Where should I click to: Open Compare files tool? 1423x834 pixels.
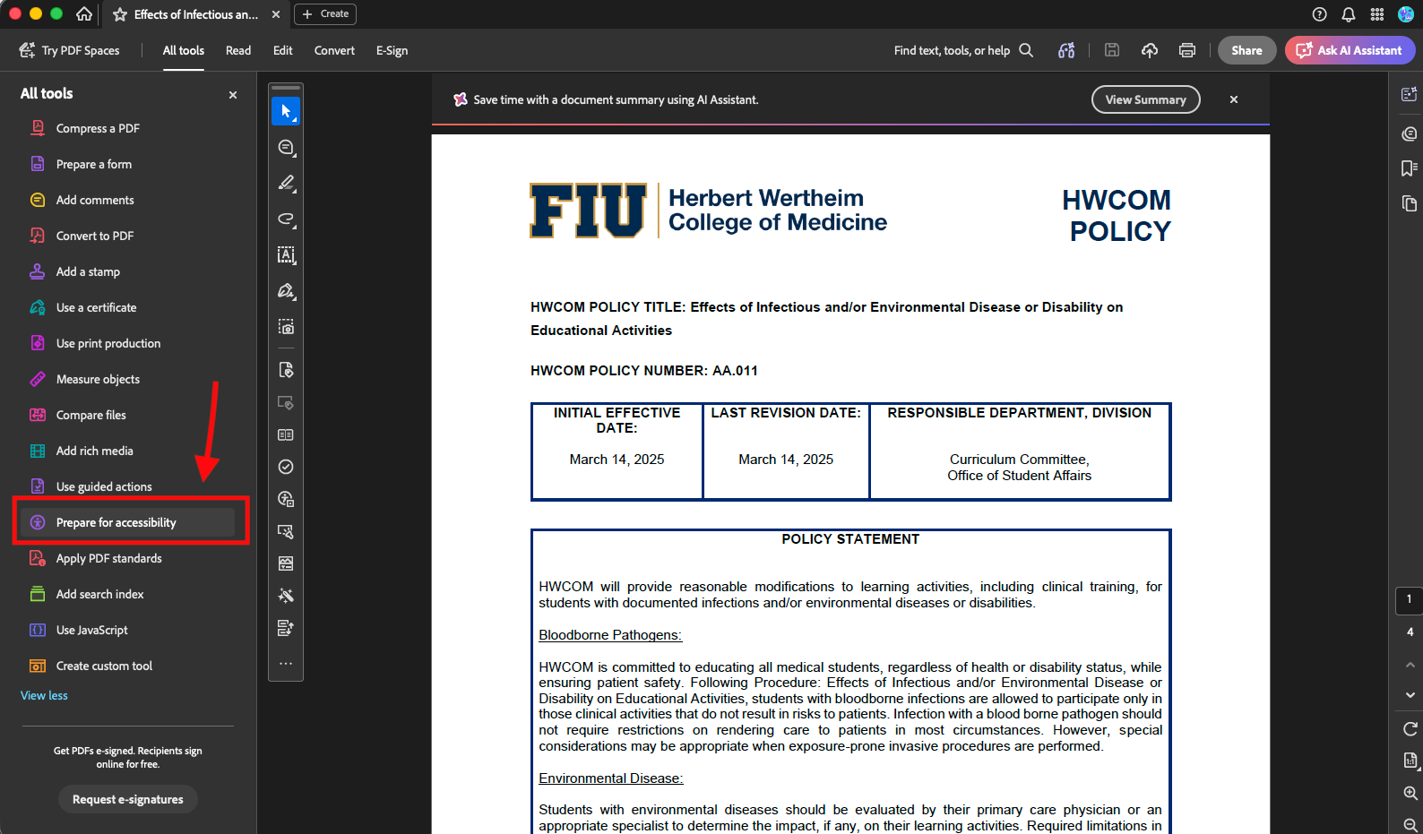(x=127, y=415)
